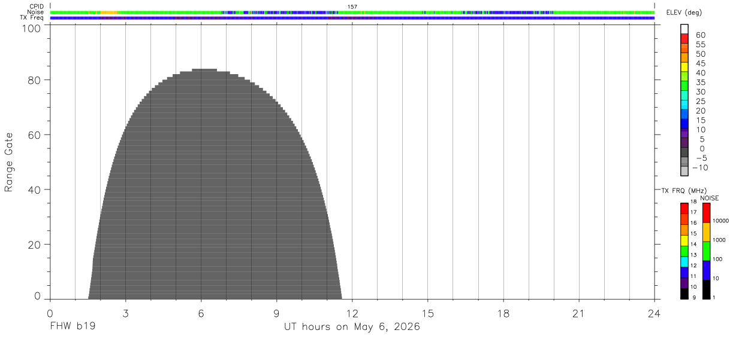Click the ELEV colorbar label '55'

coord(701,44)
